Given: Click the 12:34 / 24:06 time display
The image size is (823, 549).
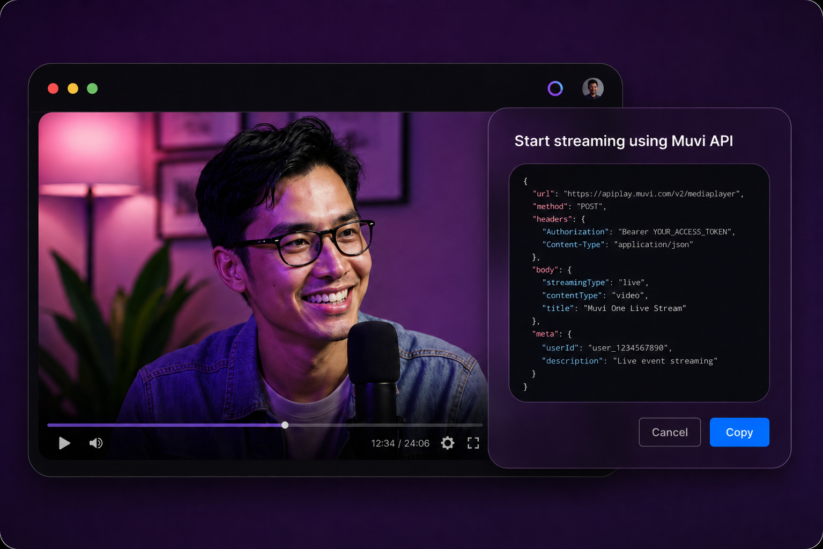Looking at the screenshot, I should [400, 443].
